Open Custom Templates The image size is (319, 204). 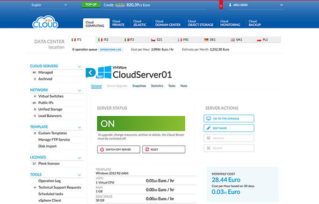click(52, 133)
